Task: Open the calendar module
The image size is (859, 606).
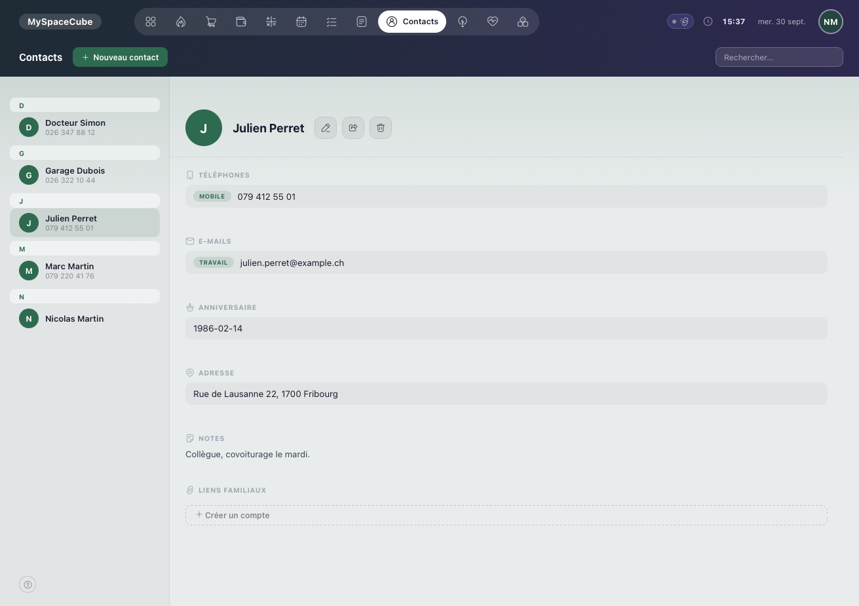Action: [x=301, y=22]
